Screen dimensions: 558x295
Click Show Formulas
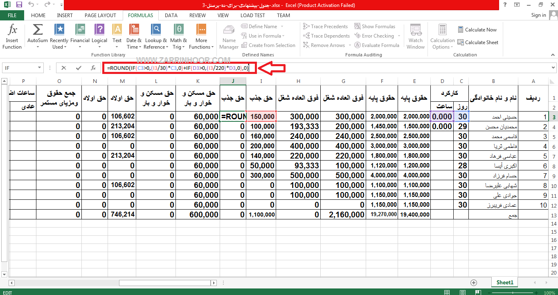pyautogui.click(x=375, y=27)
